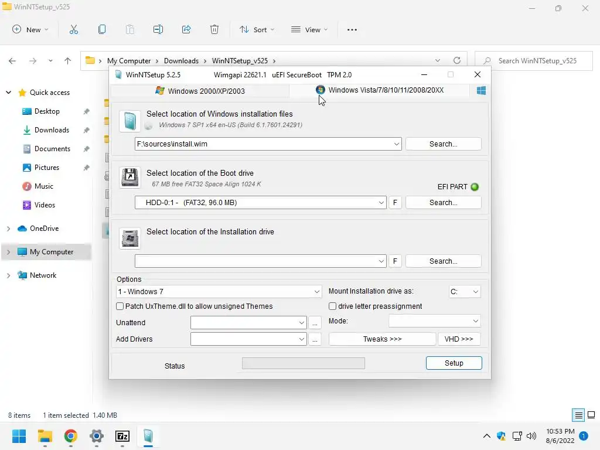Expand Network in navigation pane

coord(8,275)
